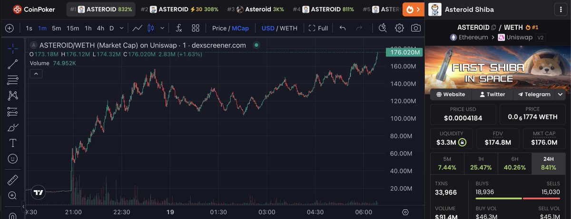571x219 pixels.
Task: Select the crosshair cursor tool
Action: [x=13, y=48]
